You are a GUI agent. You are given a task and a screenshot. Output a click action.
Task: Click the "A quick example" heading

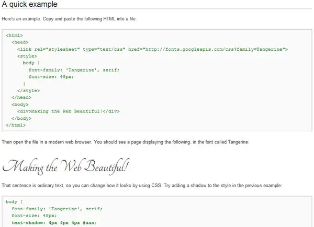[30, 4]
